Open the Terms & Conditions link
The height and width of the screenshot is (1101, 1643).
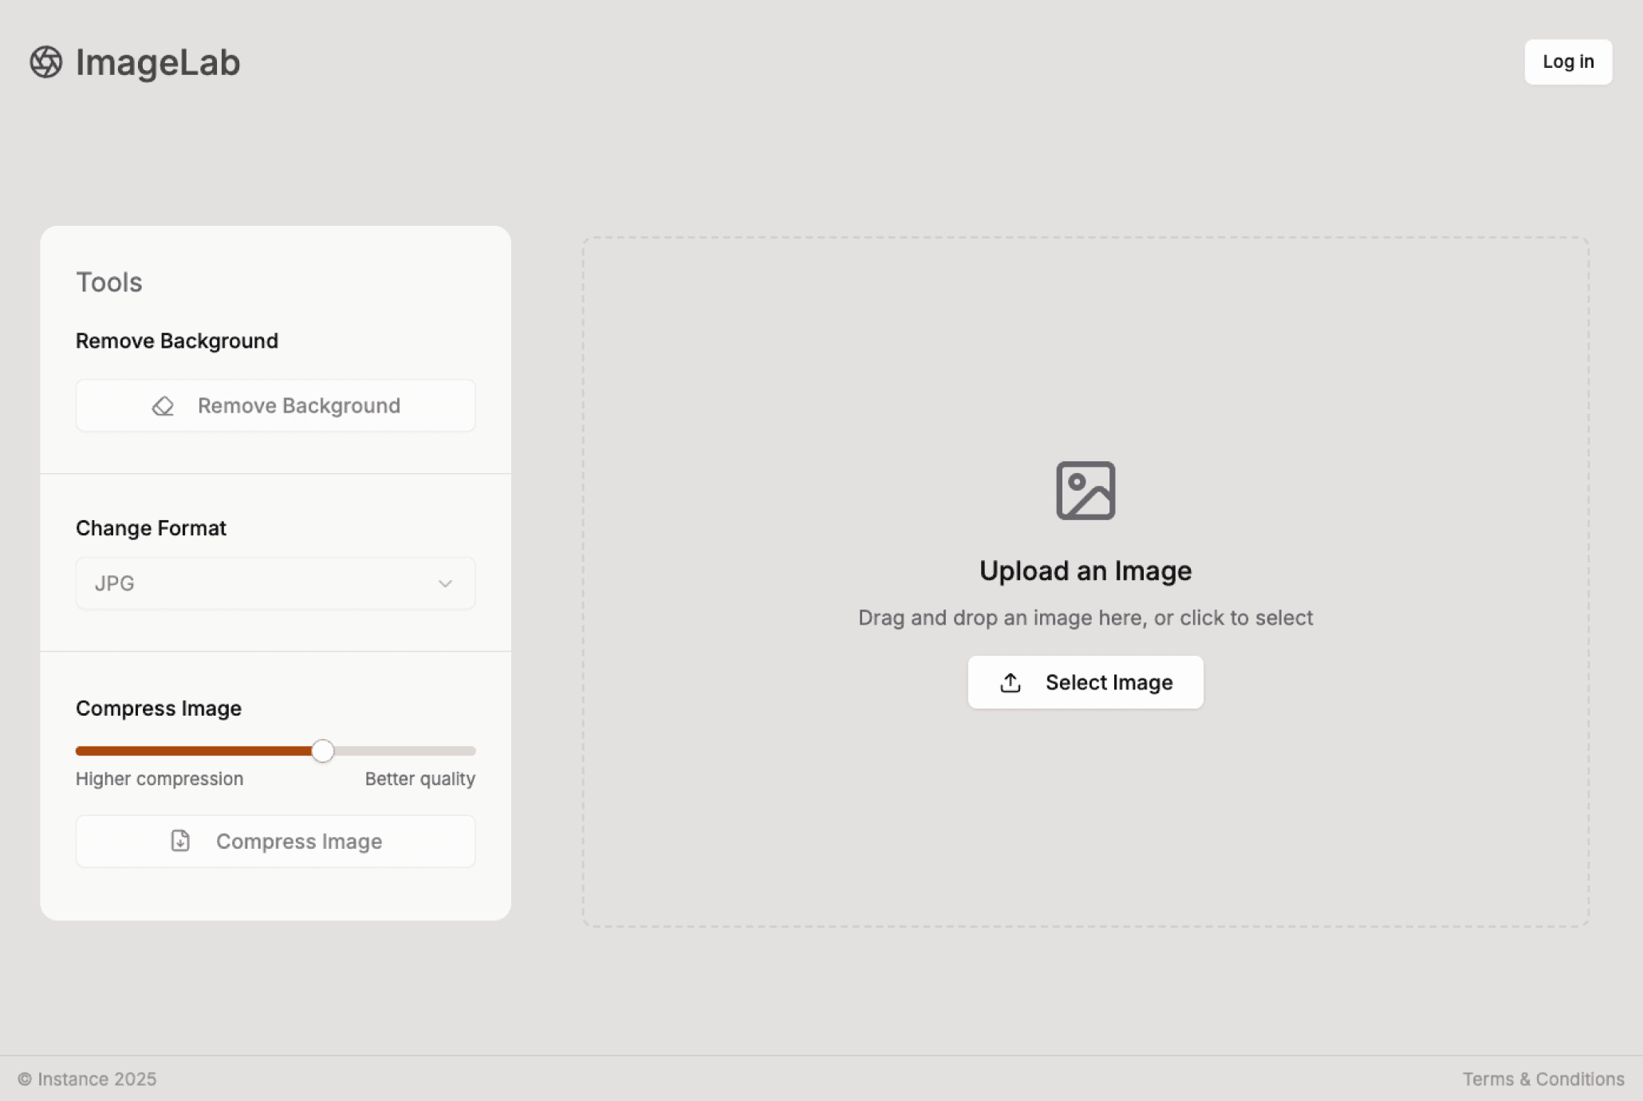[x=1543, y=1079]
